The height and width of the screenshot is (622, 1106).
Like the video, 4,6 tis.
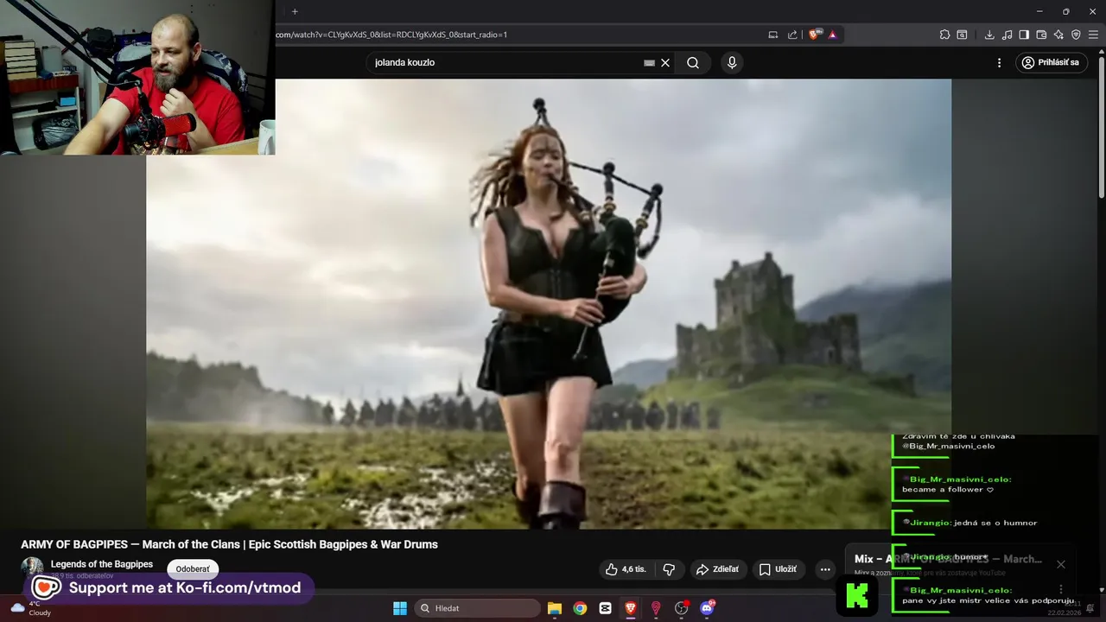[626, 569]
